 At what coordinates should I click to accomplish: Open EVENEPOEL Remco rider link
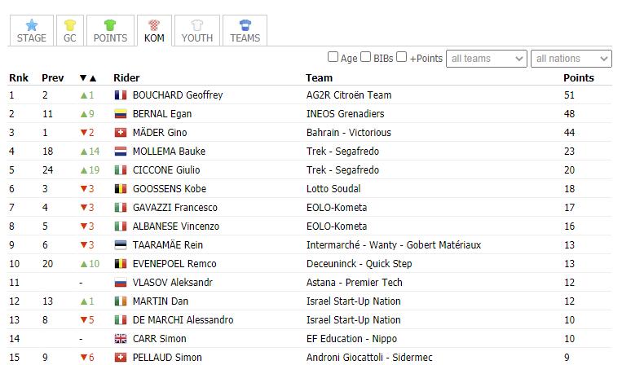(174, 264)
